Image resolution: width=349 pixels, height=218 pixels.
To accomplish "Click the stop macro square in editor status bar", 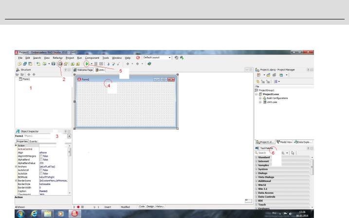I will (82, 207).
